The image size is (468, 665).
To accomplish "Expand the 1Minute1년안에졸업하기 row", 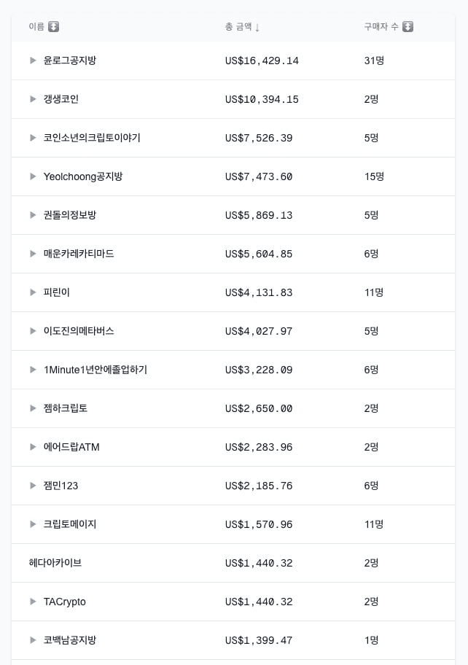I will point(33,370).
